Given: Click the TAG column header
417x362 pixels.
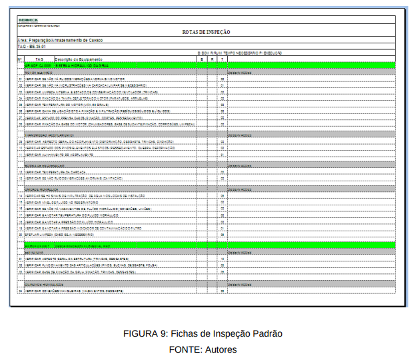Looking at the screenshot, I should (39, 59).
